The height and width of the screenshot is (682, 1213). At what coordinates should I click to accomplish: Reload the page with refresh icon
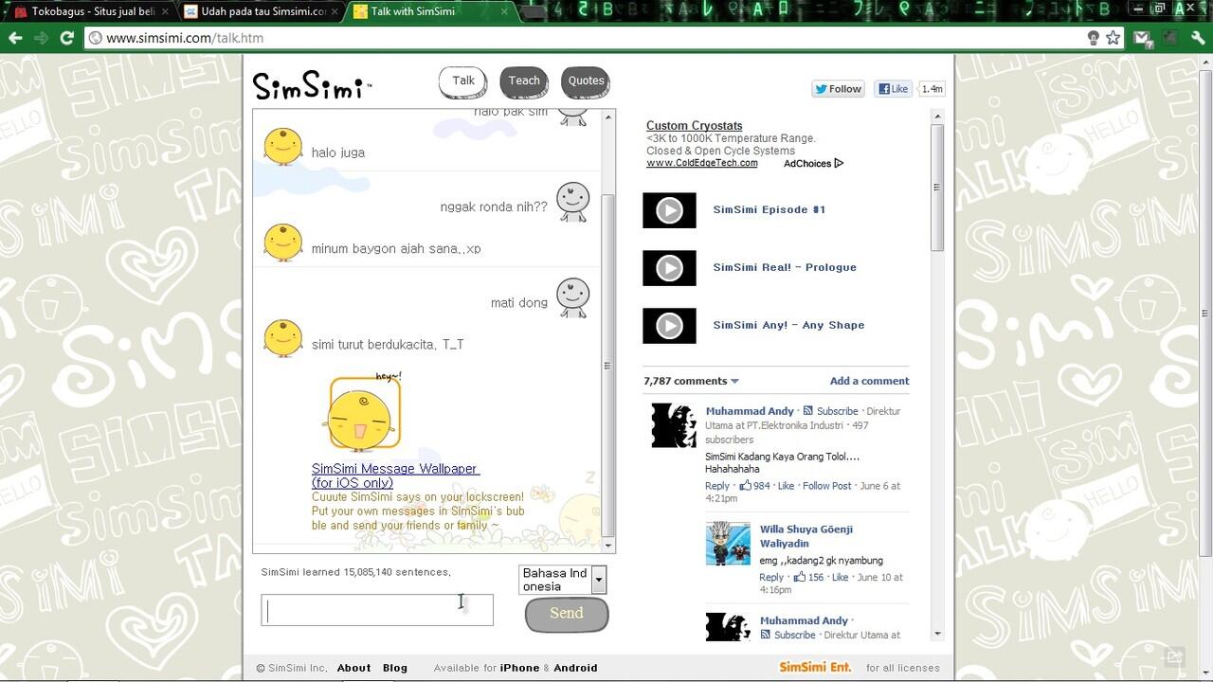[66, 38]
